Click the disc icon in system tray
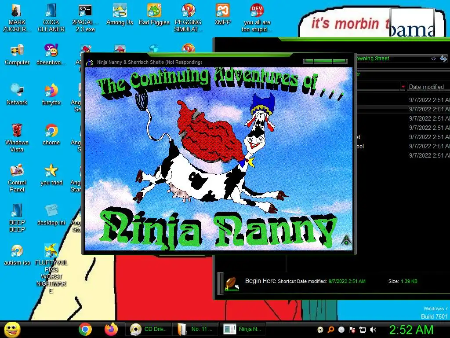 point(320,330)
